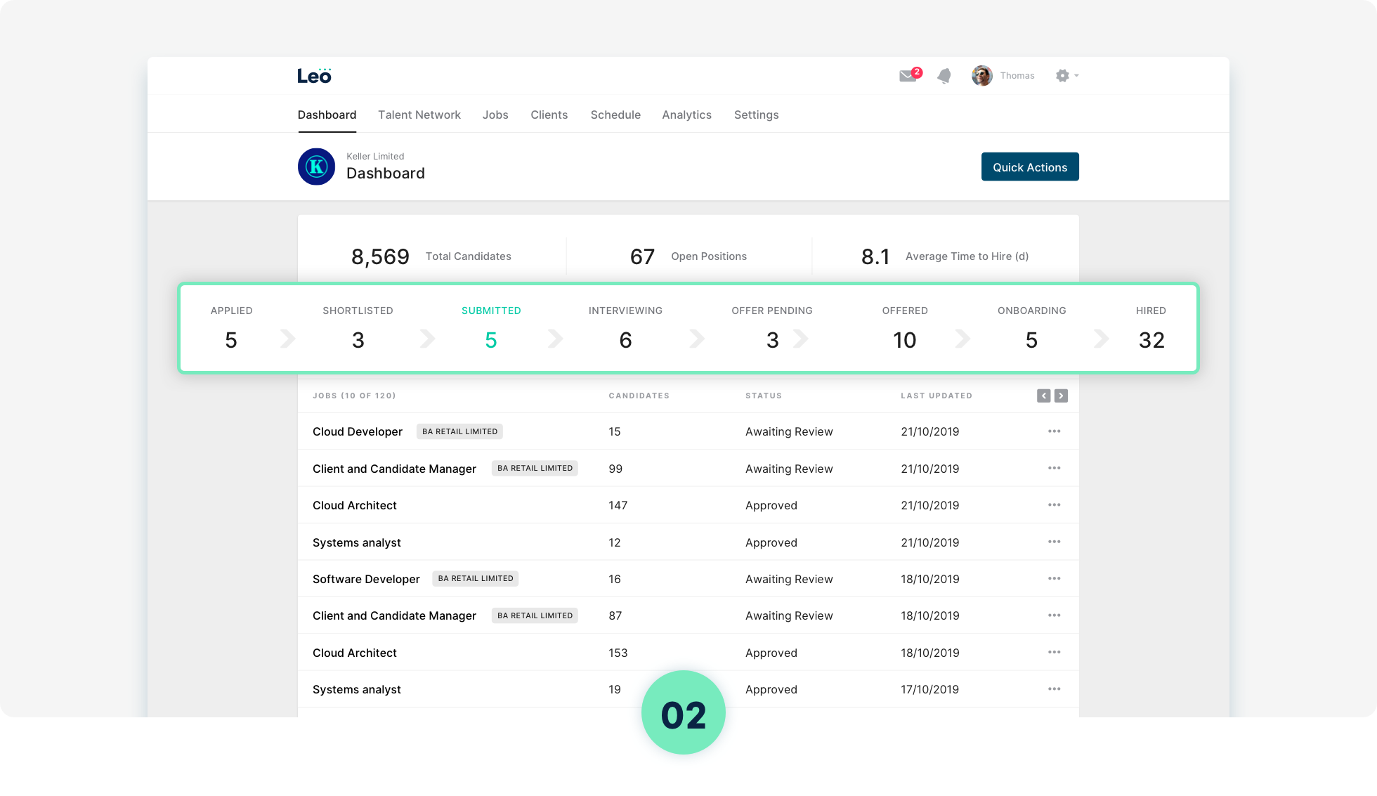
Task: Switch to the Talent Network tab
Action: tap(419, 115)
